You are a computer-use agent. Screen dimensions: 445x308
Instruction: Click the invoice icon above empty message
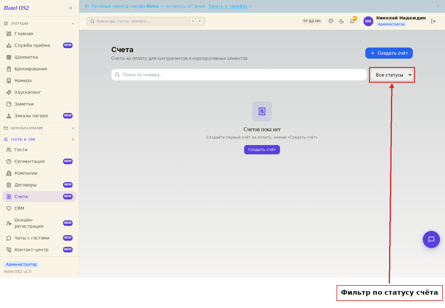262,111
